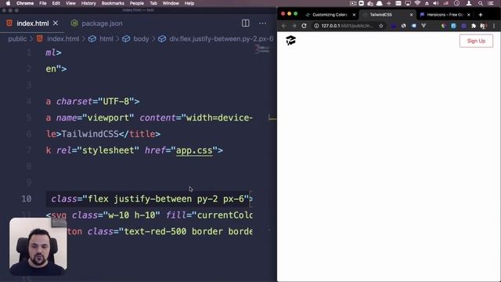Close the TailwindCSS browser tab
Image resolution: width=501 pixels, height=282 pixels.
[x=411, y=15]
